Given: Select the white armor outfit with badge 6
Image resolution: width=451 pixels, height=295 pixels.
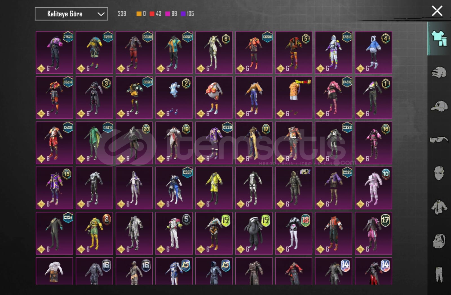Looking at the screenshot, I should 214,52.
